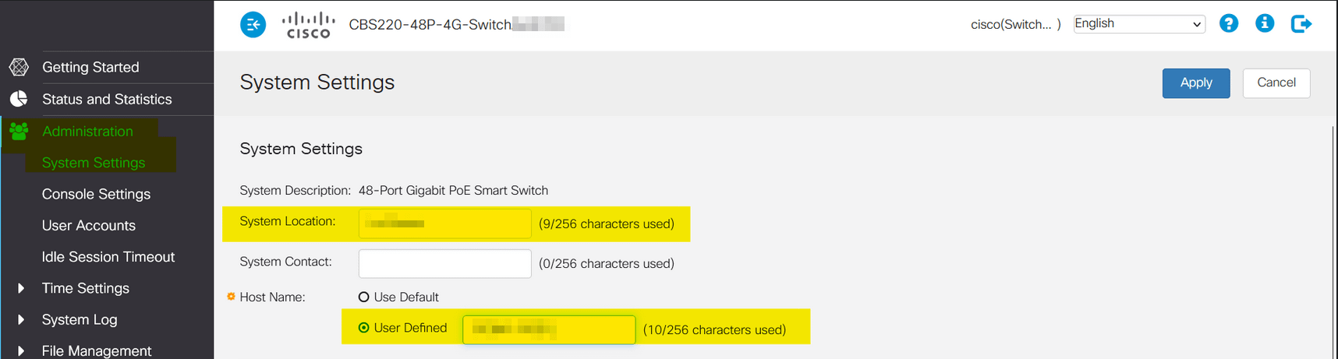Expand the System Log submenu

click(x=21, y=319)
